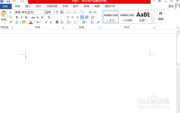
Task: Expand bullets library dropdown arrow
Action: 71,12
